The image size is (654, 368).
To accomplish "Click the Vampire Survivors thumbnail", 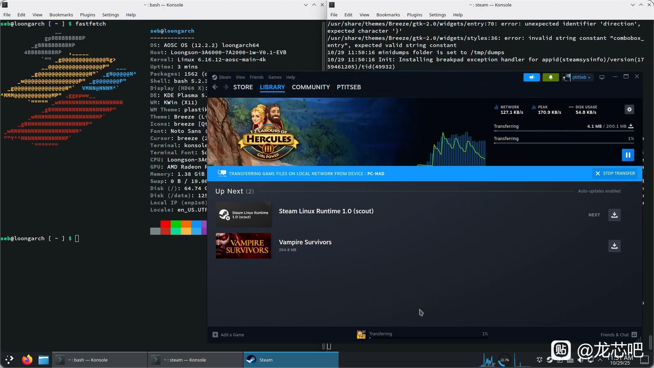I will [243, 246].
